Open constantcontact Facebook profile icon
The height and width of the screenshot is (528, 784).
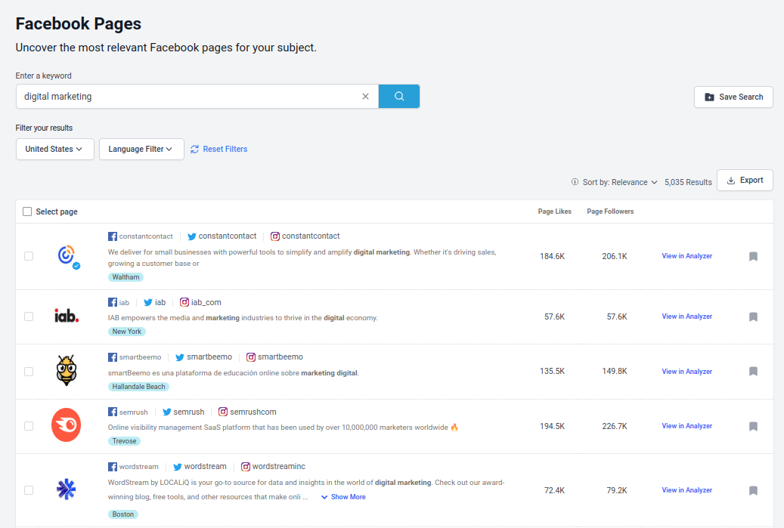point(113,236)
